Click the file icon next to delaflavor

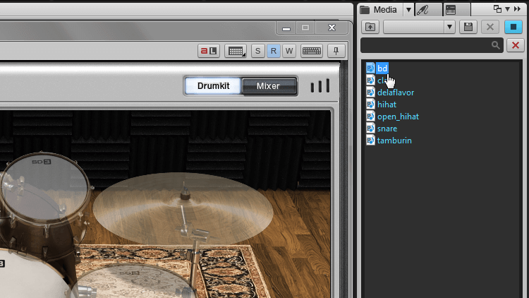[x=370, y=93]
